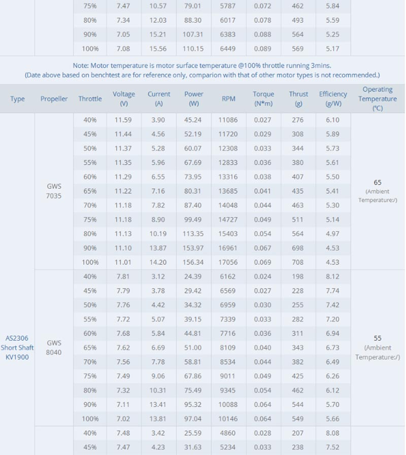Click the GWS 8040 propeller cell
This screenshot has height=455, width=406.
point(54,347)
